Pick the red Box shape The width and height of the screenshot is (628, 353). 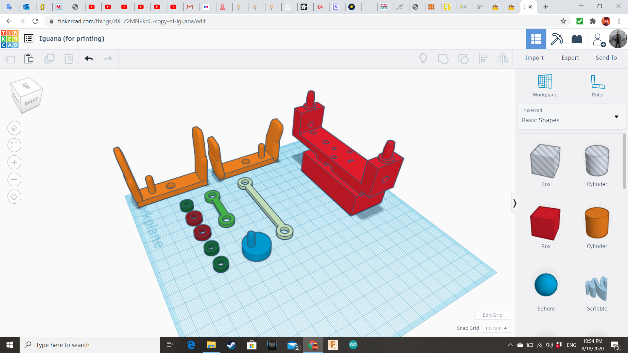tap(546, 224)
